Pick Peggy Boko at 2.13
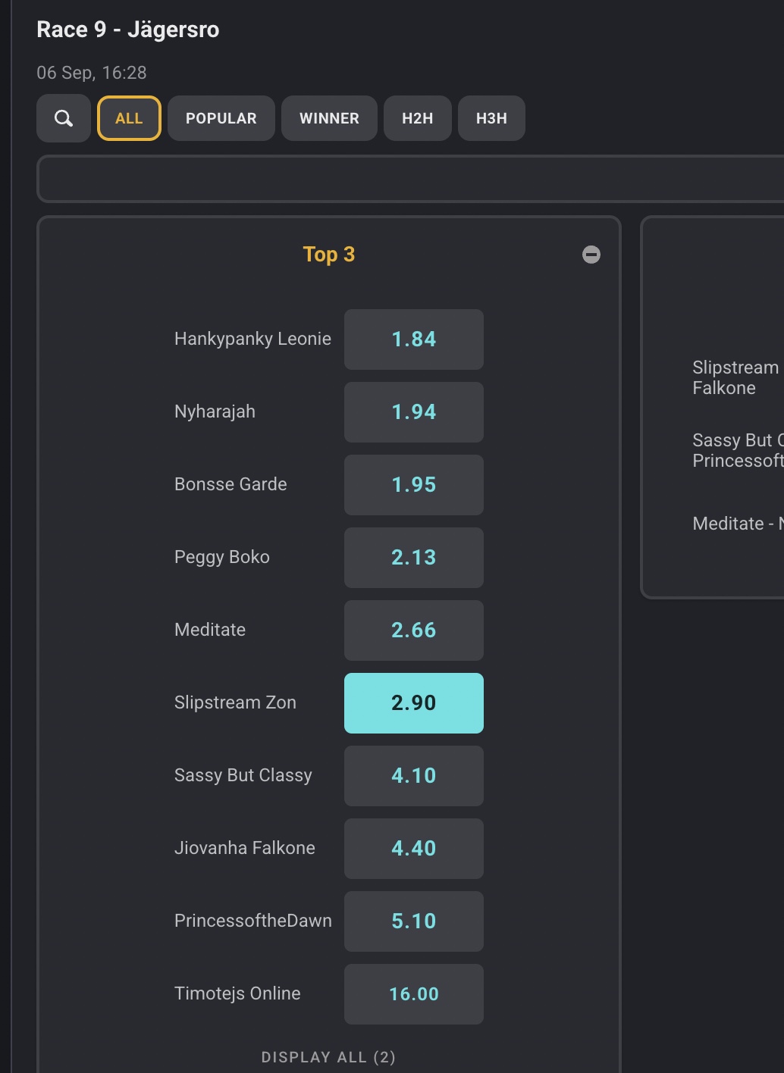Screen dimensions: 784x1073 (x=414, y=558)
